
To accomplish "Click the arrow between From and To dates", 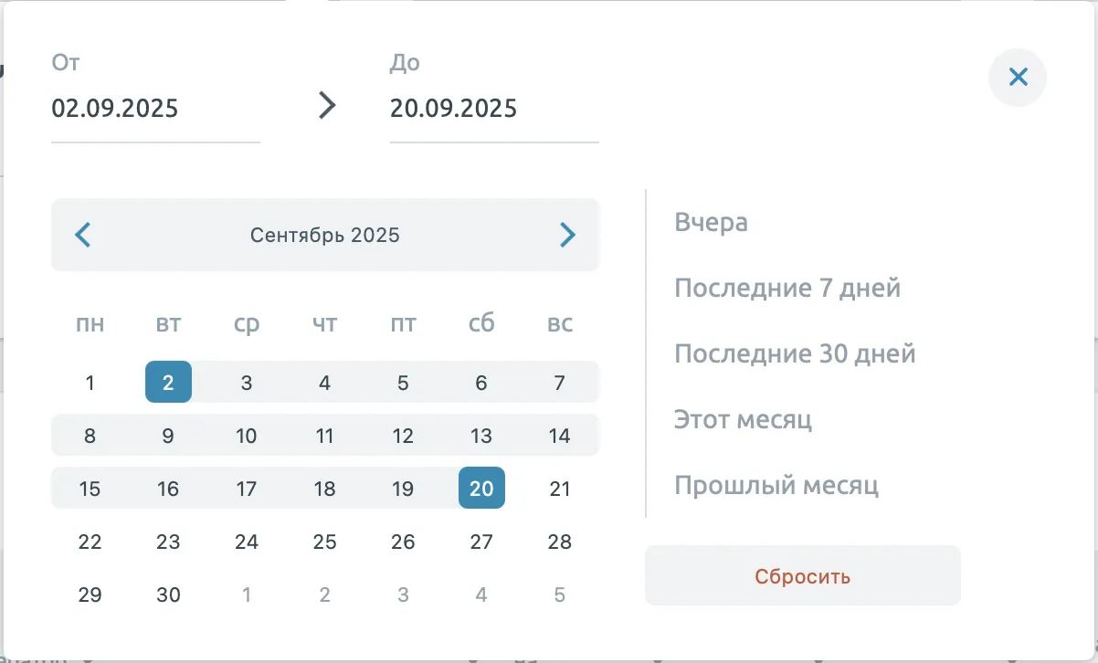I will pos(326,106).
